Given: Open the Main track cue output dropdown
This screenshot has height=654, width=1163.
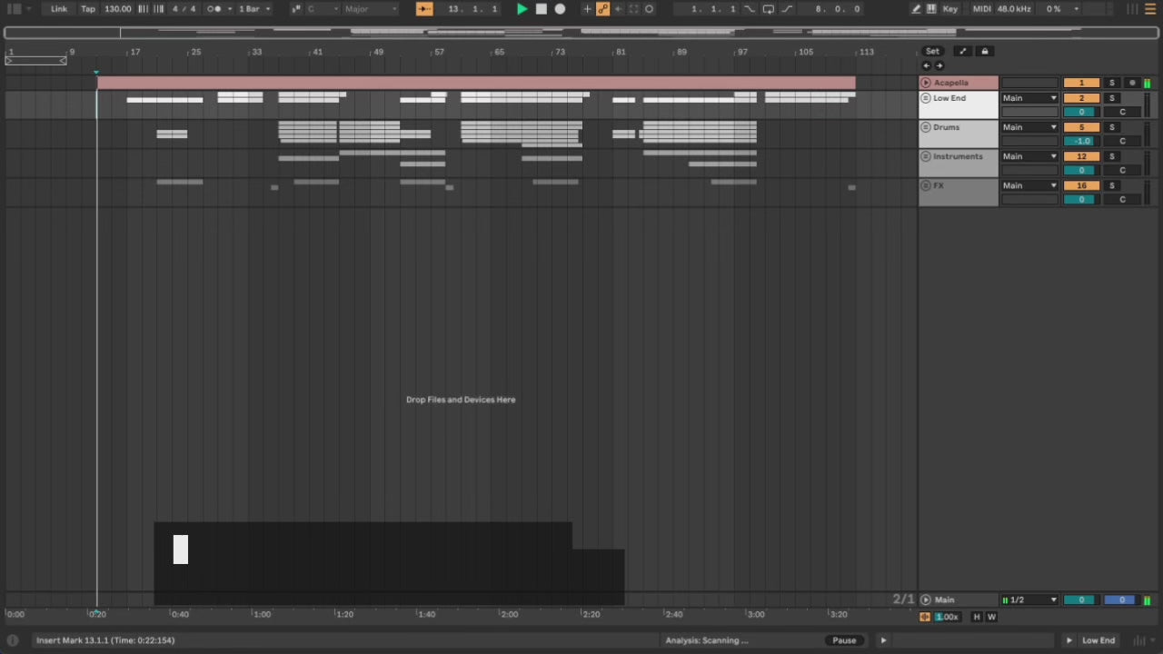Looking at the screenshot, I should 1029,599.
